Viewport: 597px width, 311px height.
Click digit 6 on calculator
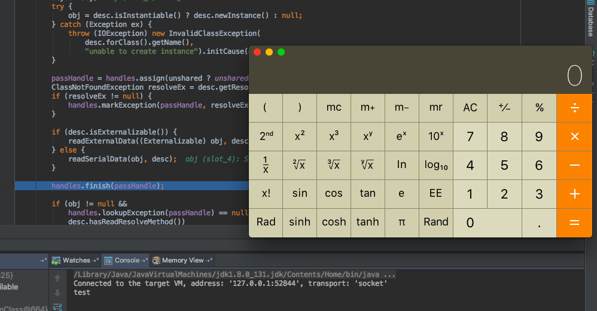click(539, 165)
